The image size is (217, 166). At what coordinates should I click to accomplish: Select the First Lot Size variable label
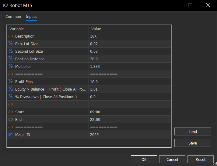point(26,44)
